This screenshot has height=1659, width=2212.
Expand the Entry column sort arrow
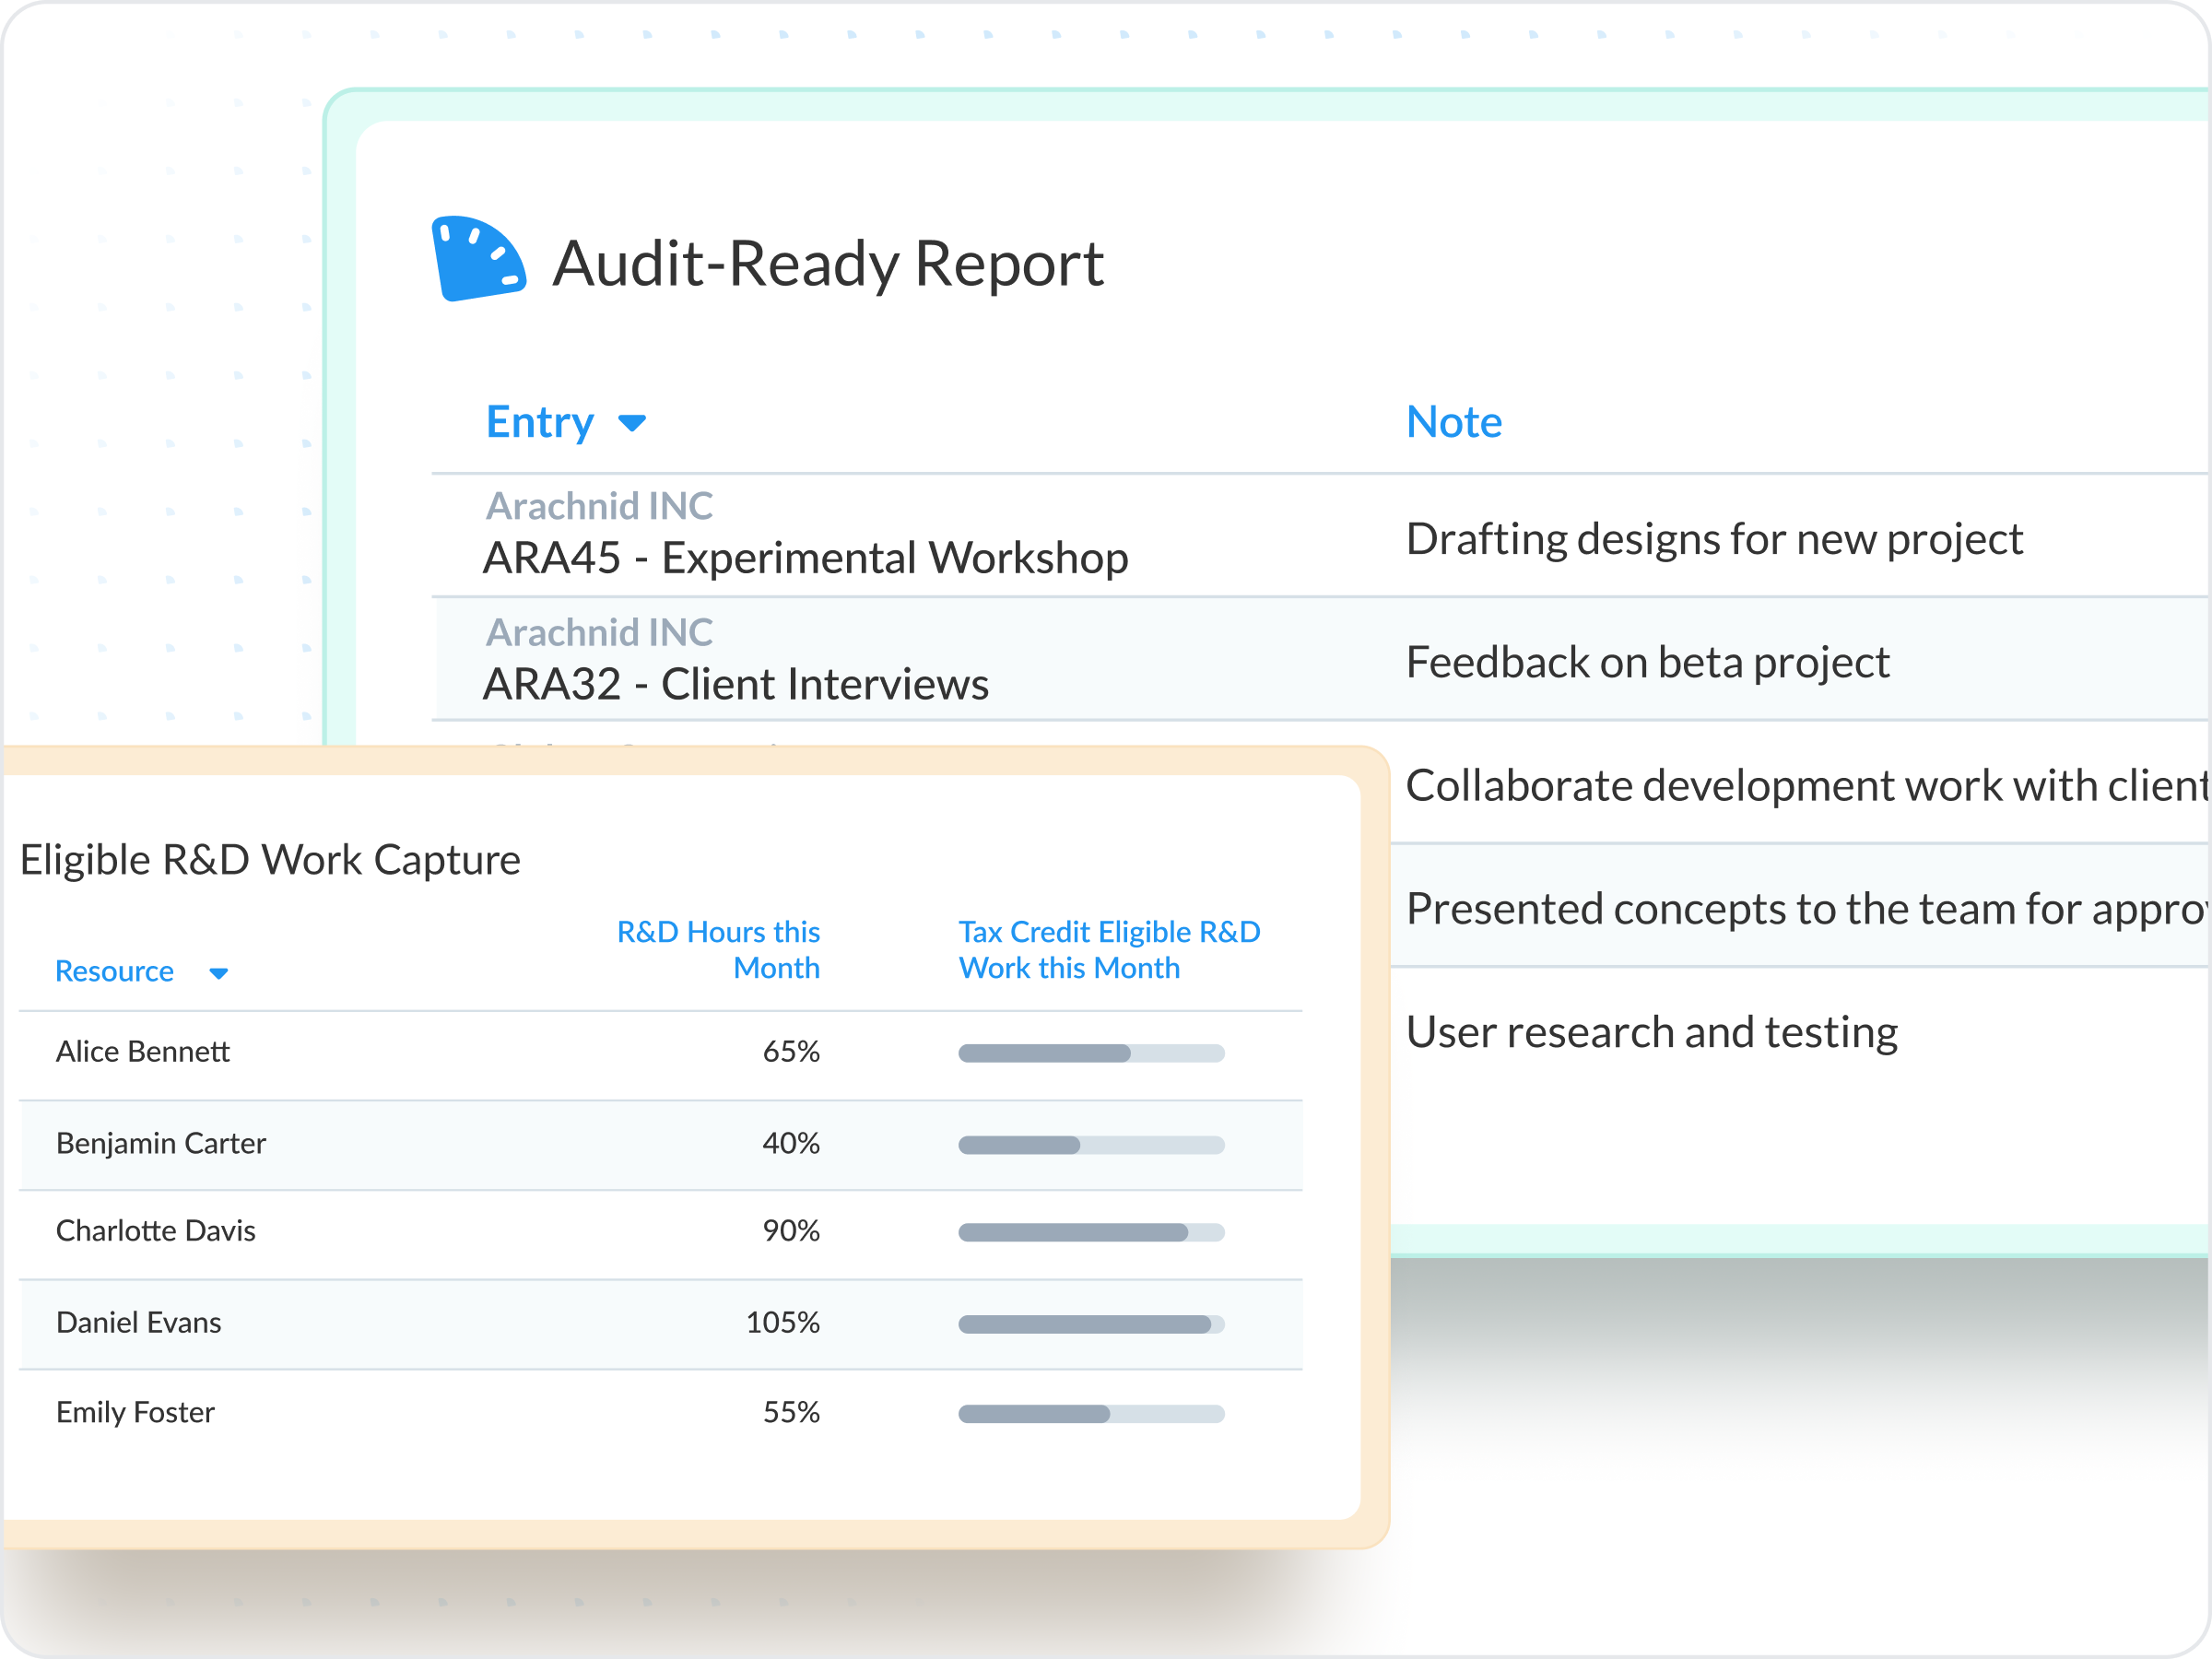tap(632, 423)
